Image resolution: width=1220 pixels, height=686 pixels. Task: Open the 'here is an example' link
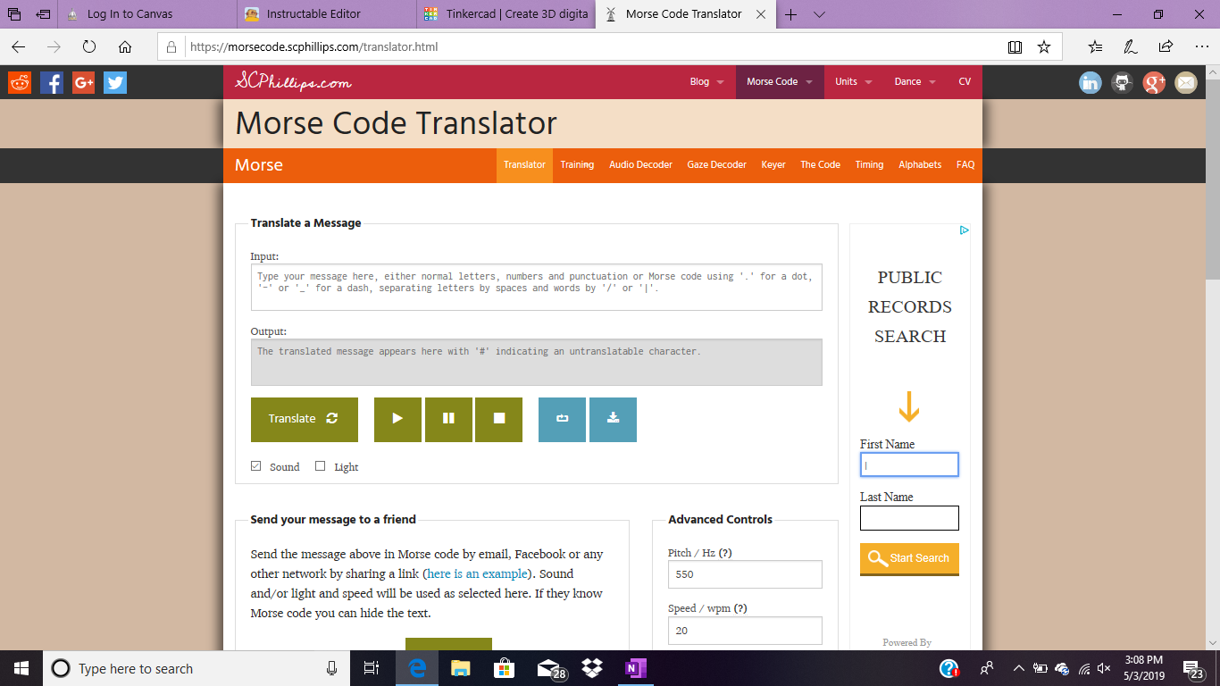coord(476,573)
